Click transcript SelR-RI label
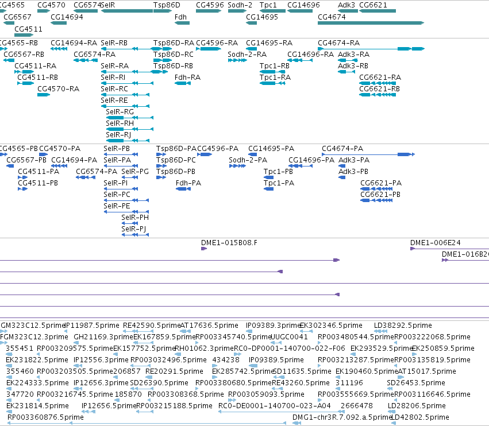Image resolution: width=489 pixels, height=426 pixels. (113, 78)
